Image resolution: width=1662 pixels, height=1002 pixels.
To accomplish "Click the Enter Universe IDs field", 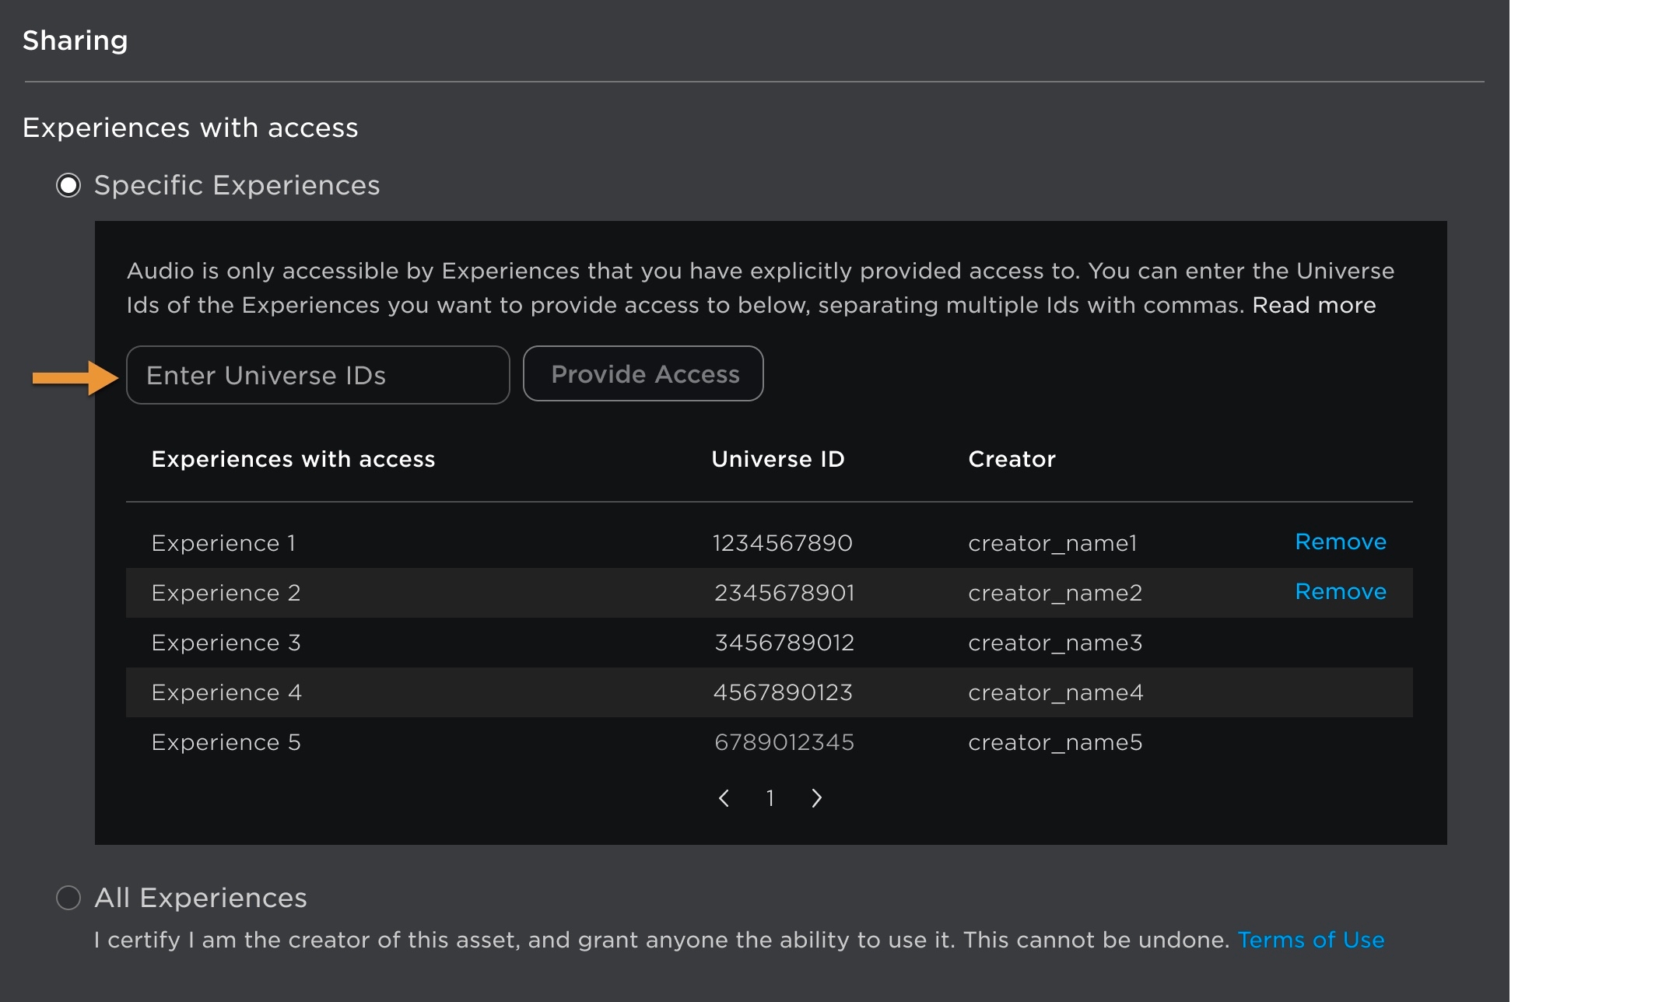I will [317, 375].
